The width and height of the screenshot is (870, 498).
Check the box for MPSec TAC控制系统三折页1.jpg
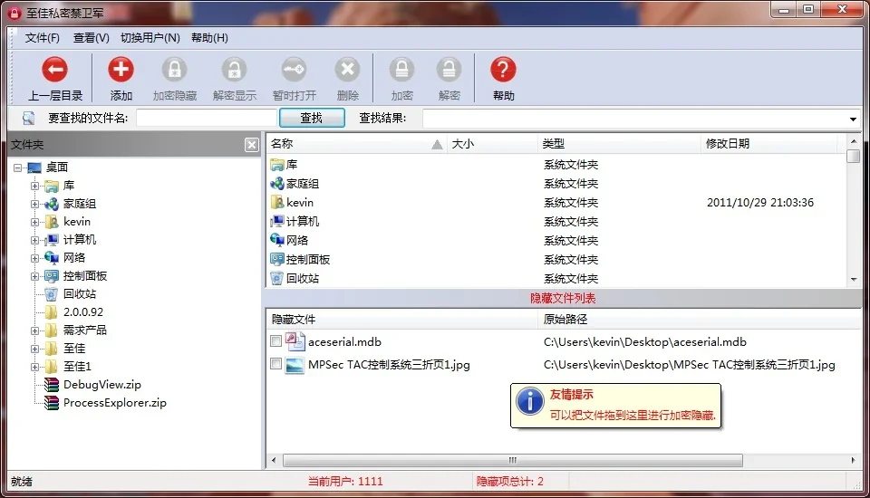[x=275, y=364]
